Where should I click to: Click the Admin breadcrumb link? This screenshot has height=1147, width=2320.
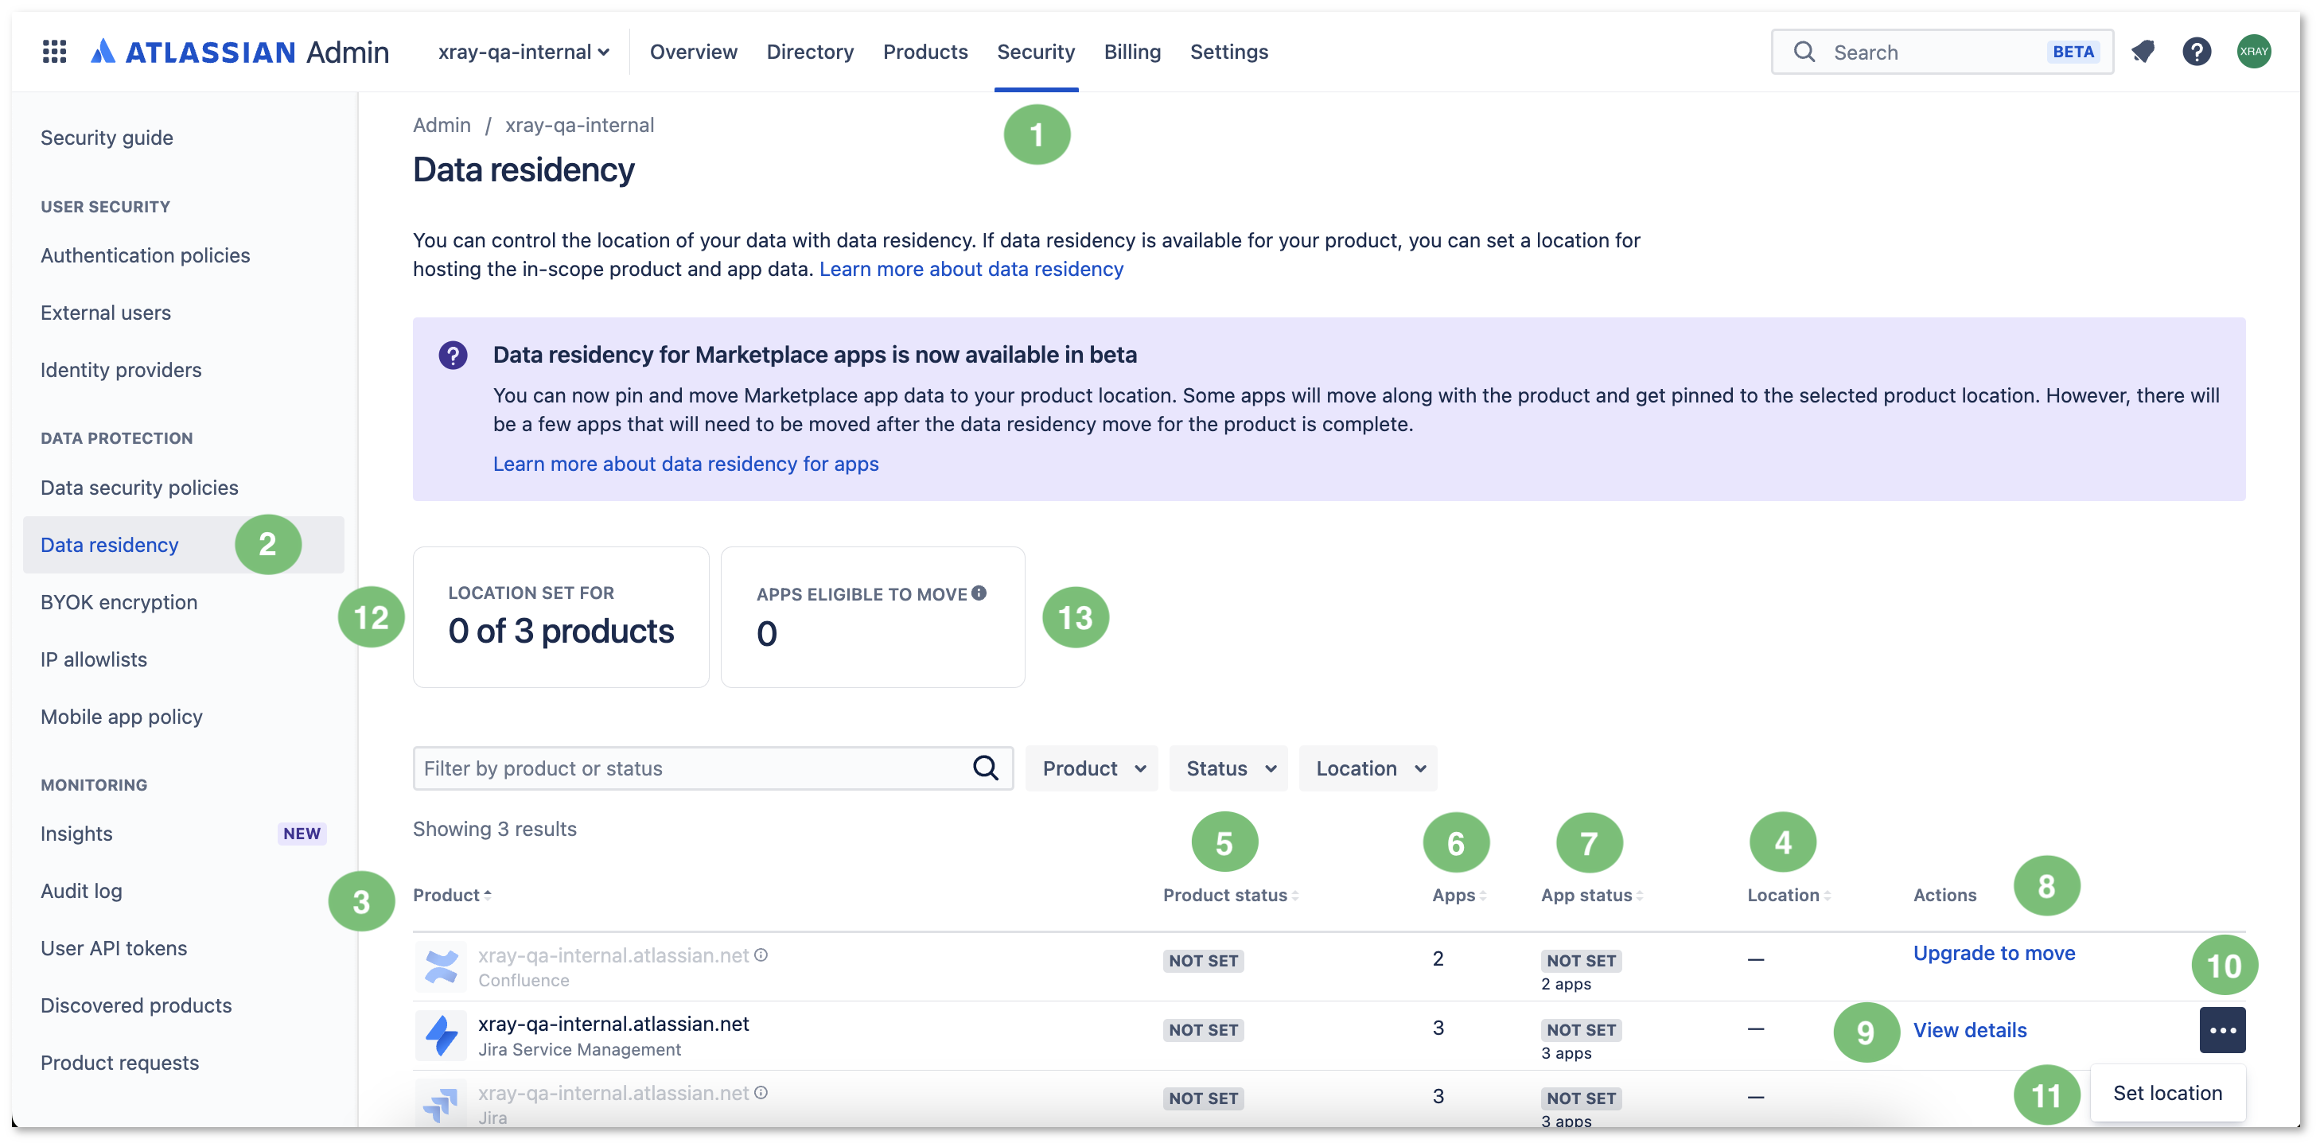[x=442, y=125]
